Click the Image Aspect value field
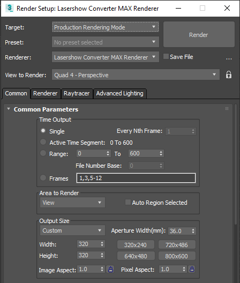 click(88, 269)
